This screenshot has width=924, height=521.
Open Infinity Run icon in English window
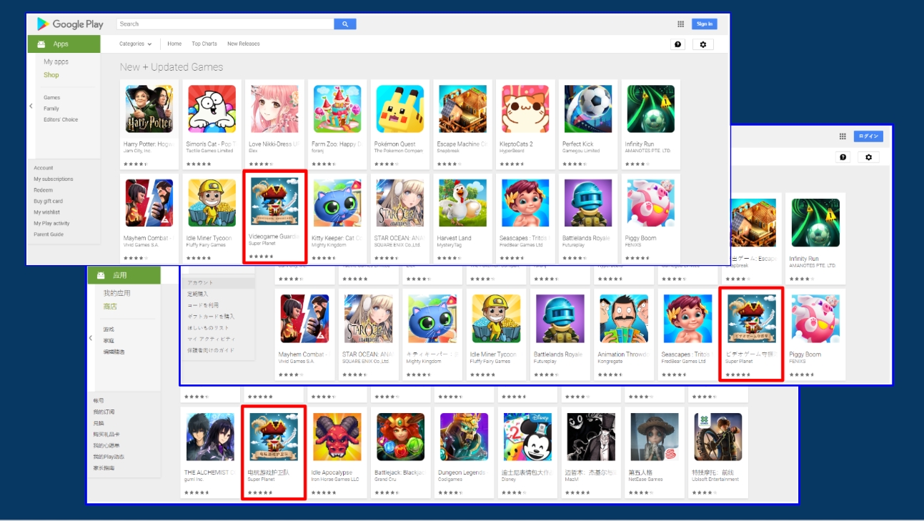pos(650,109)
